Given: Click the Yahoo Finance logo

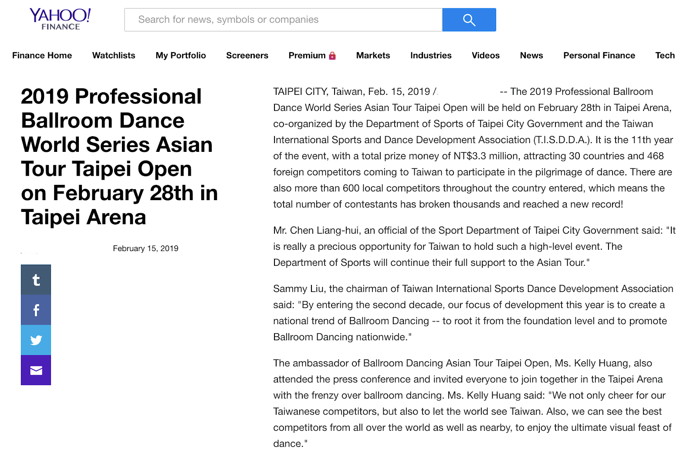Looking at the screenshot, I should pyautogui.click(x=60, y=19).
